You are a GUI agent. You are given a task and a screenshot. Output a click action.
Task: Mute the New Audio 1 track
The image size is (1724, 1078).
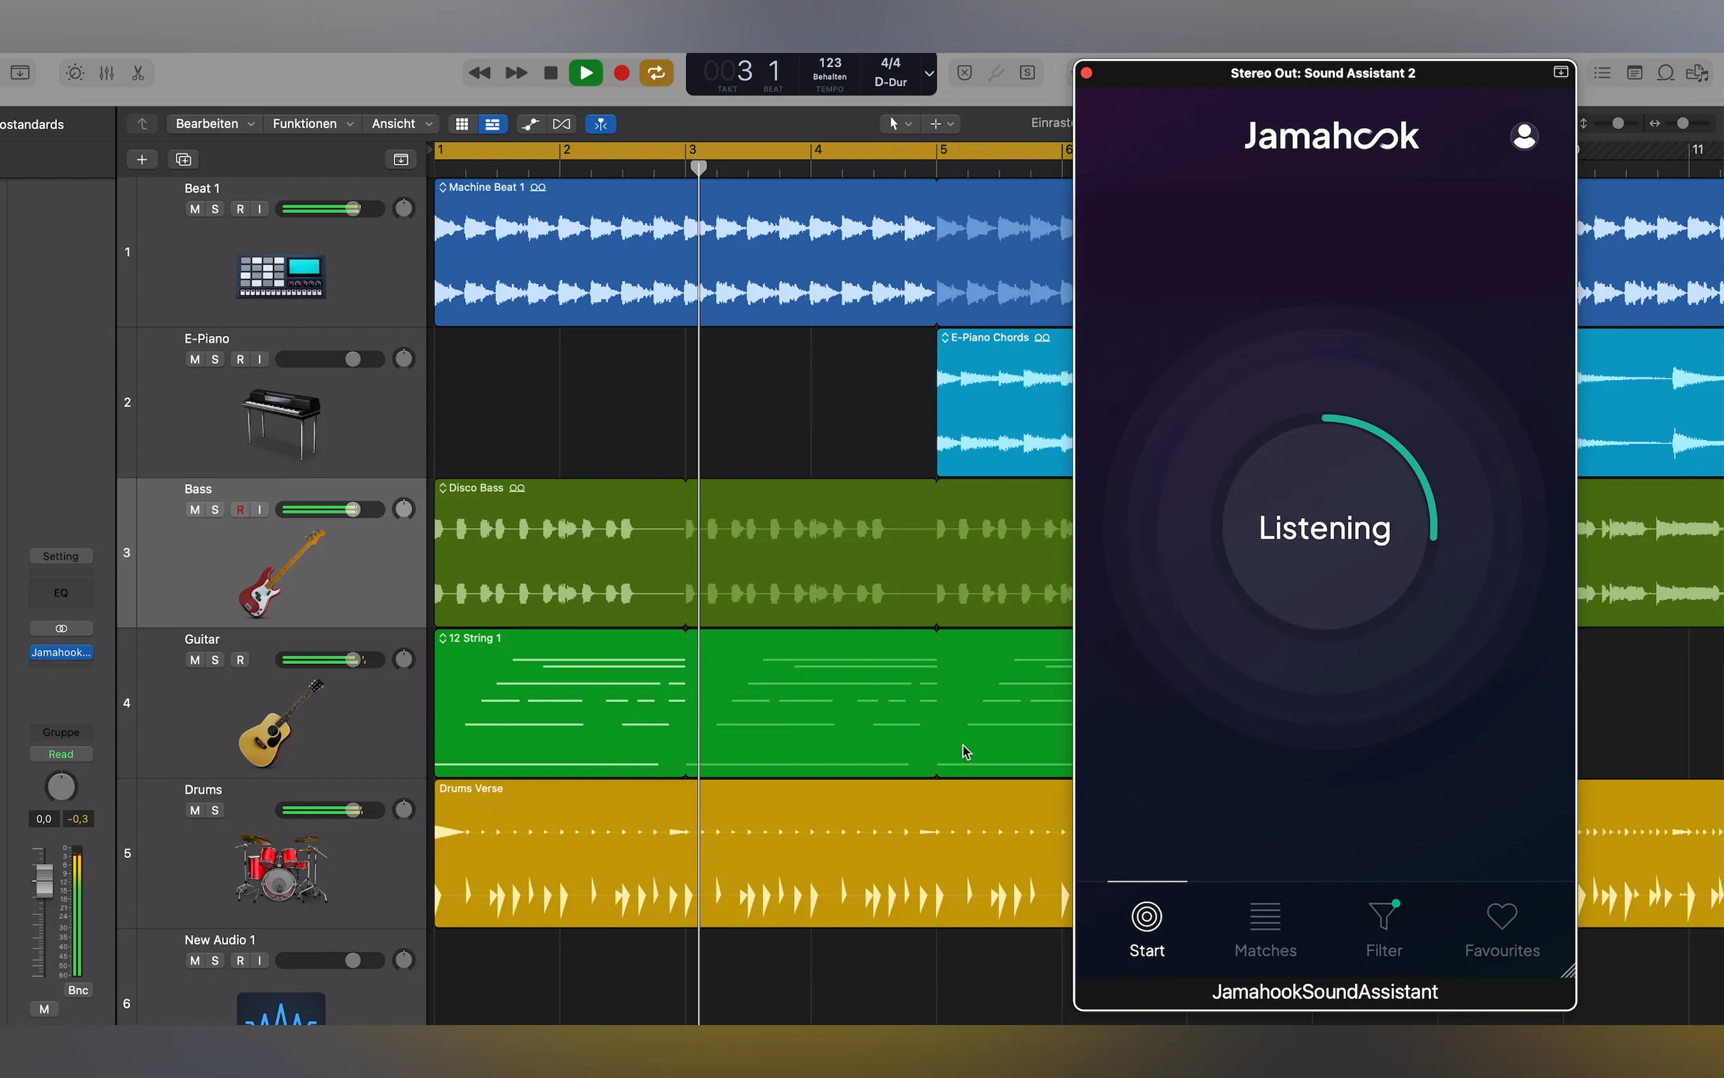click(x=195, y=961)
